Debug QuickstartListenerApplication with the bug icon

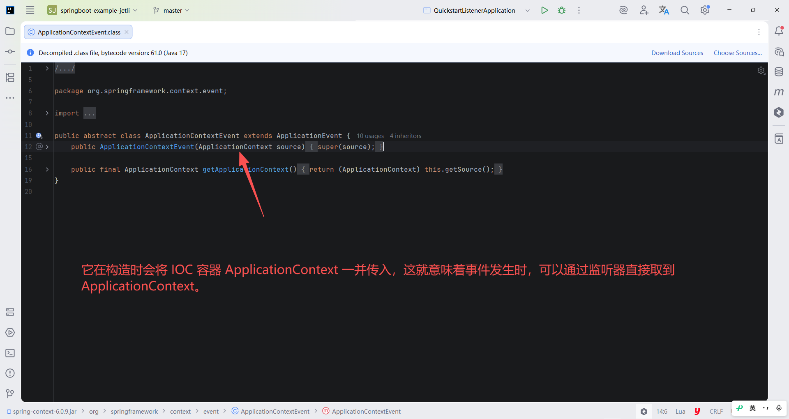coord(562,10)
